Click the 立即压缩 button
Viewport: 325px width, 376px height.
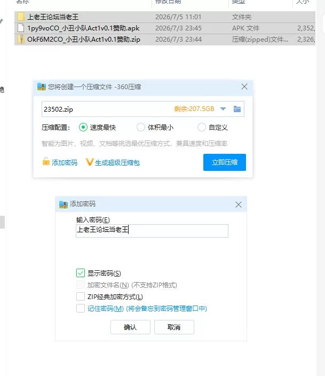225,162
